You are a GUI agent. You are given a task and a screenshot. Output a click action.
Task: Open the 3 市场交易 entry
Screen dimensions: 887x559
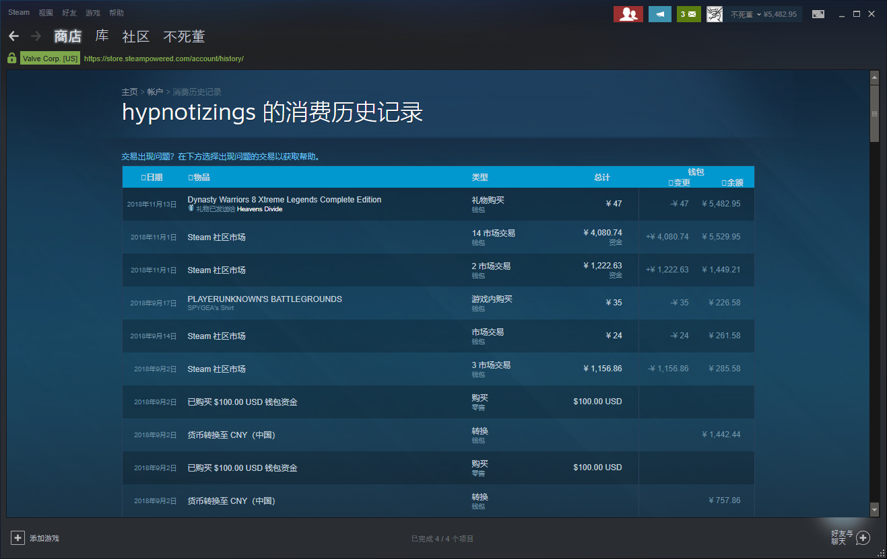click(x=491, y=365)
